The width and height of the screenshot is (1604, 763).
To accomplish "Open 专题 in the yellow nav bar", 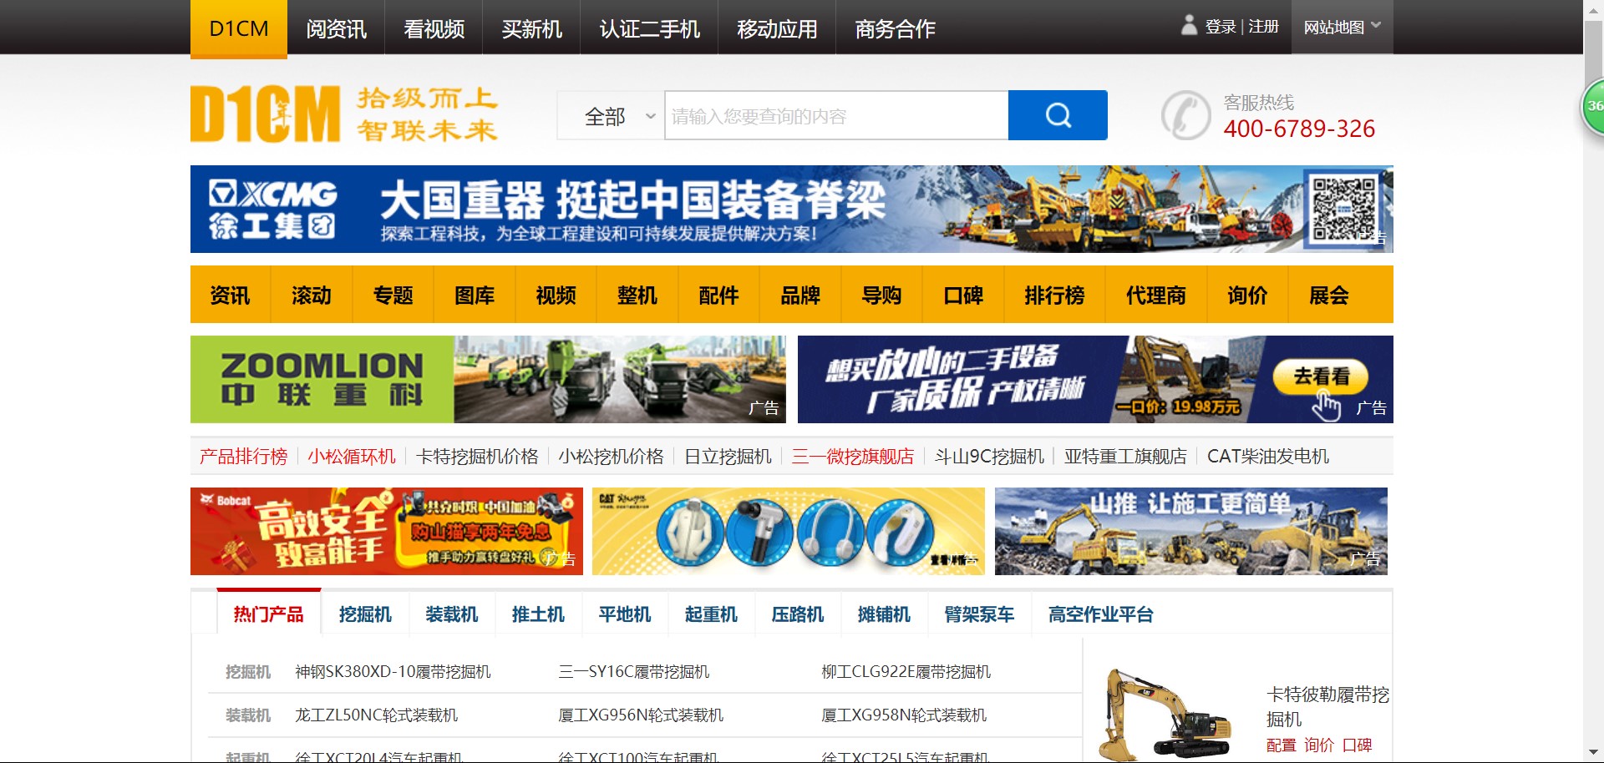I will 393,295.
